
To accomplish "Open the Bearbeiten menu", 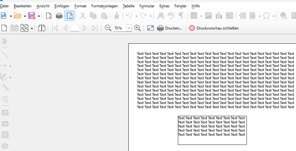I will click(23, 6).
